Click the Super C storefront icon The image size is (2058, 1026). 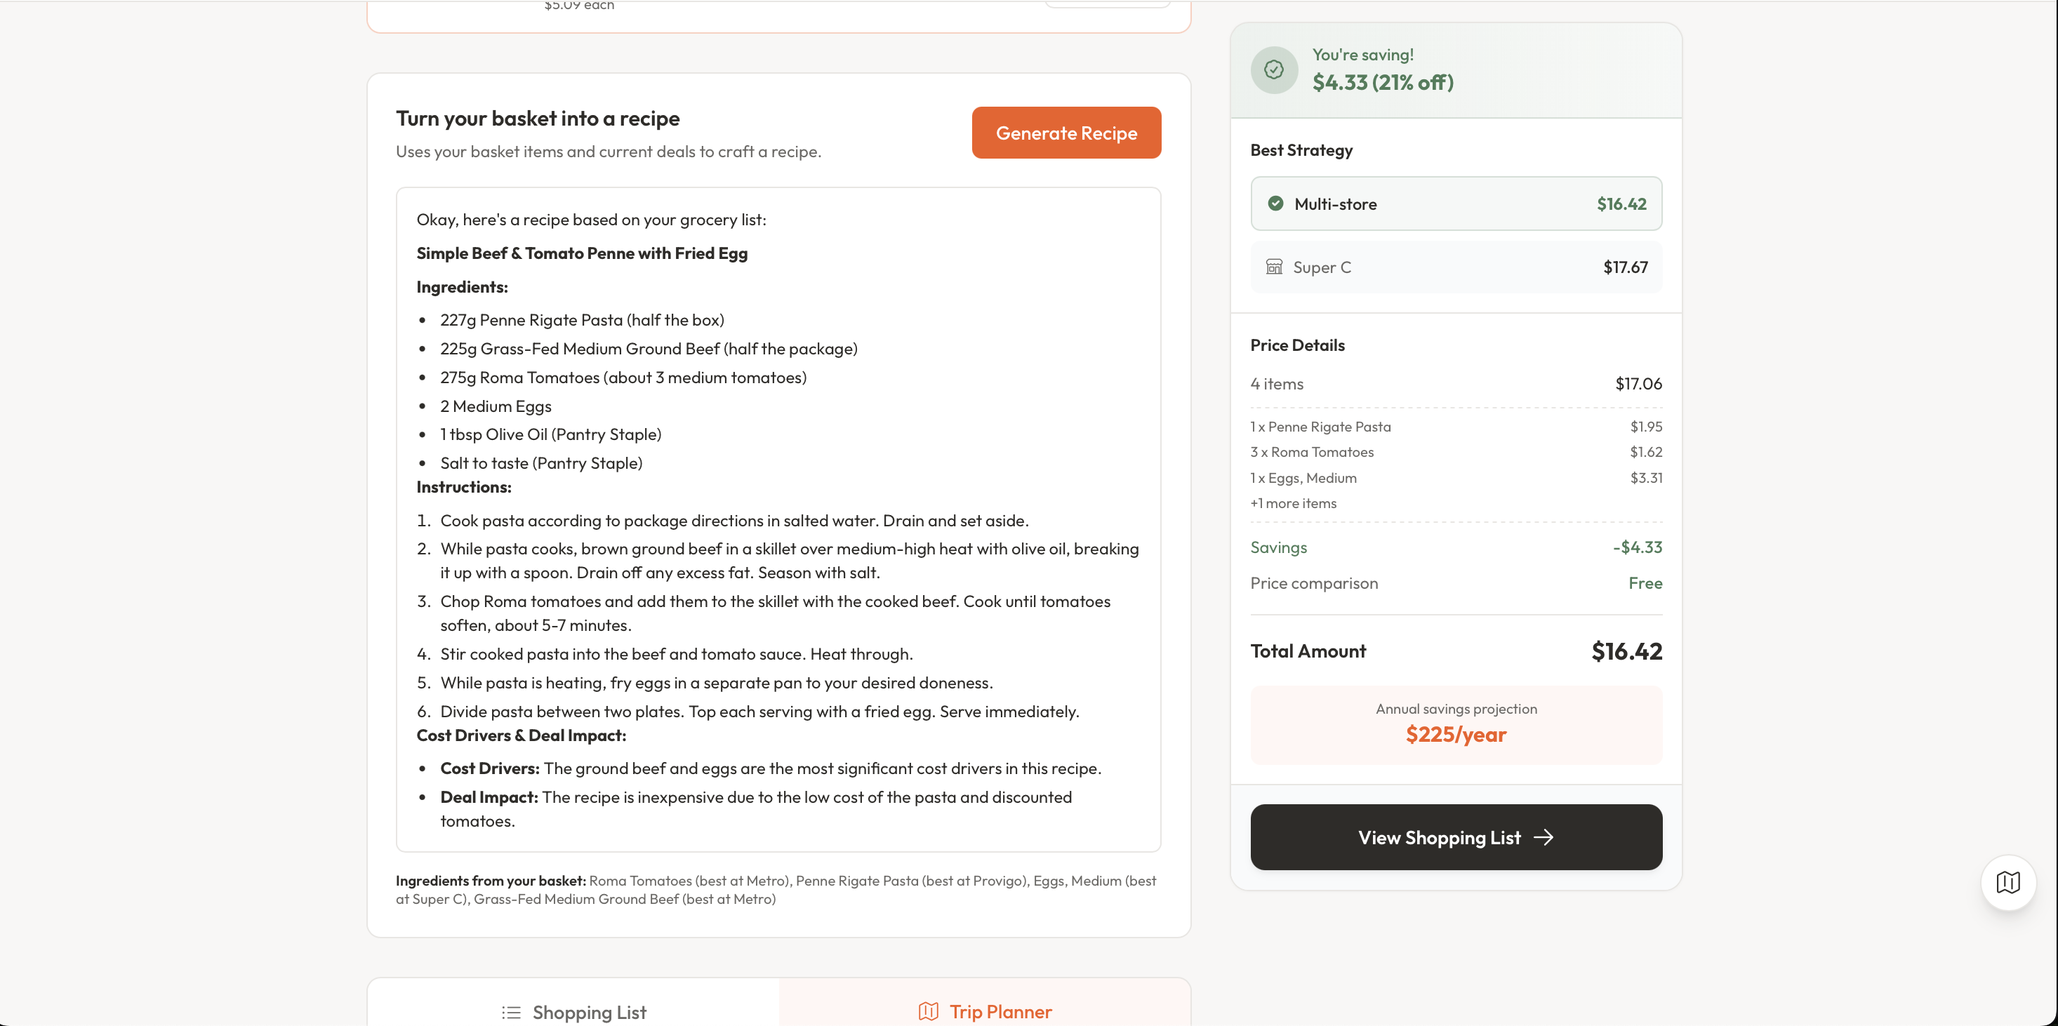pyautogui.click(x=1274, y=267)
